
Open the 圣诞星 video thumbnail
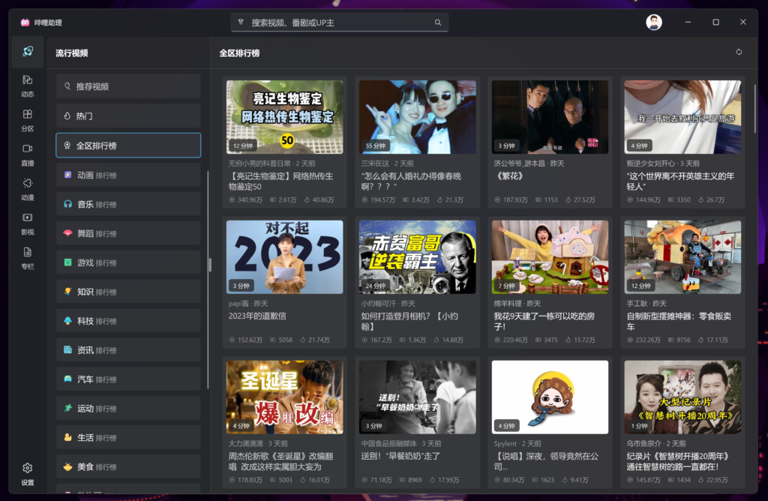[284, 396]
